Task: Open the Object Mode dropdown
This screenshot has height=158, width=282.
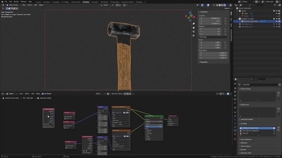Action: point(13,5)
